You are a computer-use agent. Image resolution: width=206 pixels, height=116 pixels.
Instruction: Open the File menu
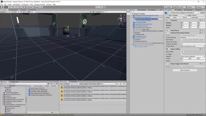click(2, 4)
